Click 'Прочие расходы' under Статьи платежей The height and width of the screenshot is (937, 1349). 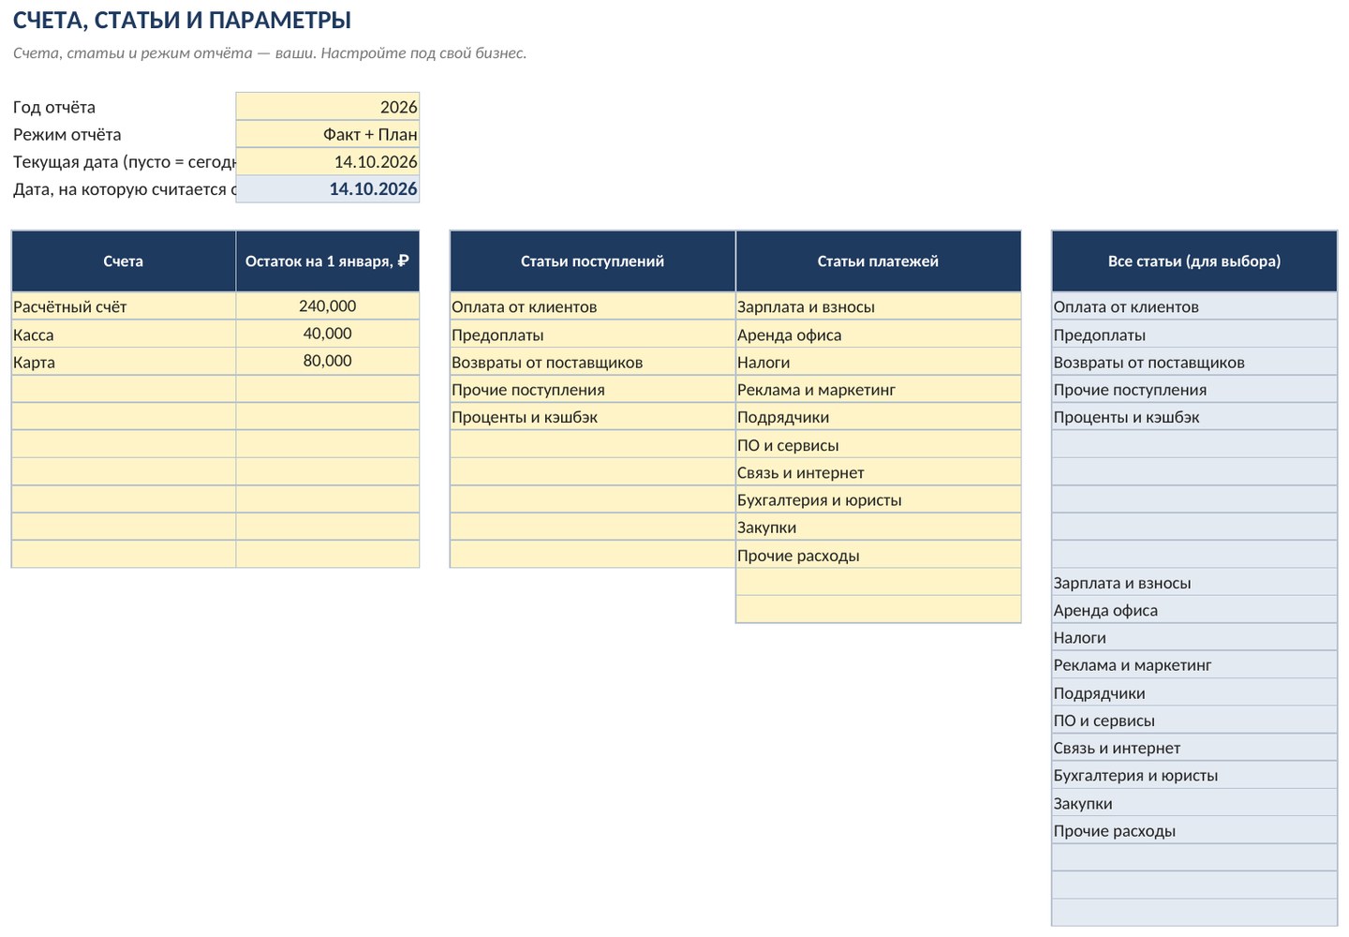pos(878,555)
